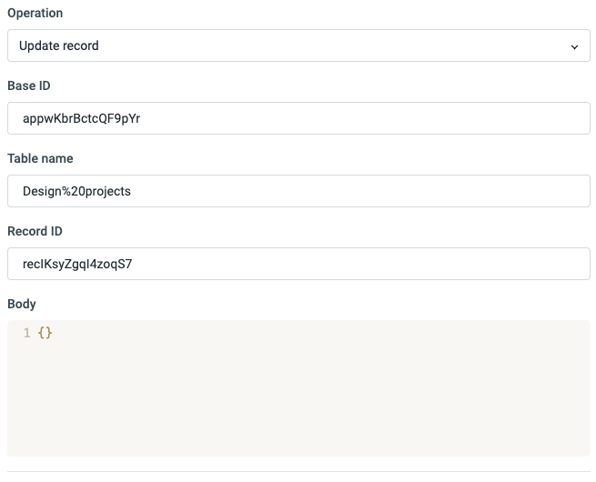Screen dimensions: 596x482
Task: Click the 'Record ID' field label
Action: tap(35, 231)
